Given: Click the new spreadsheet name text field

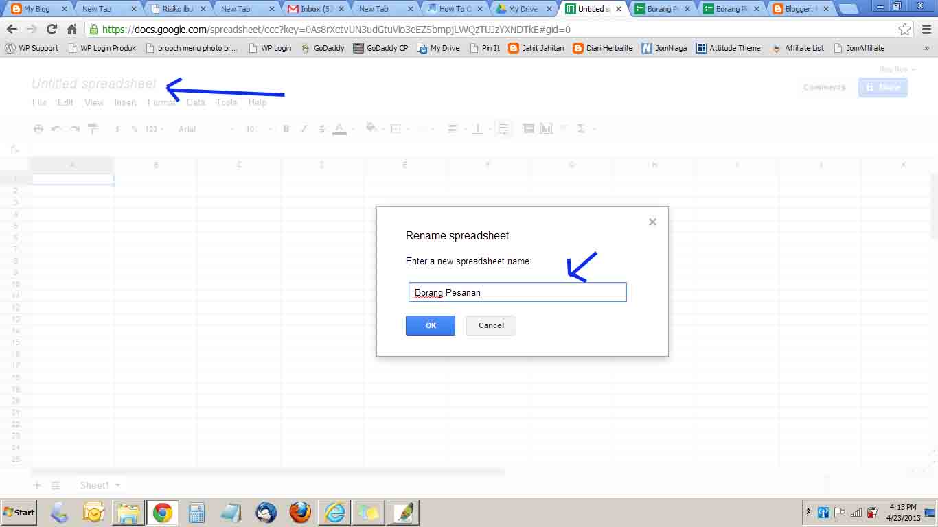Looking at the screenshot, I should (x=518, y=292).
